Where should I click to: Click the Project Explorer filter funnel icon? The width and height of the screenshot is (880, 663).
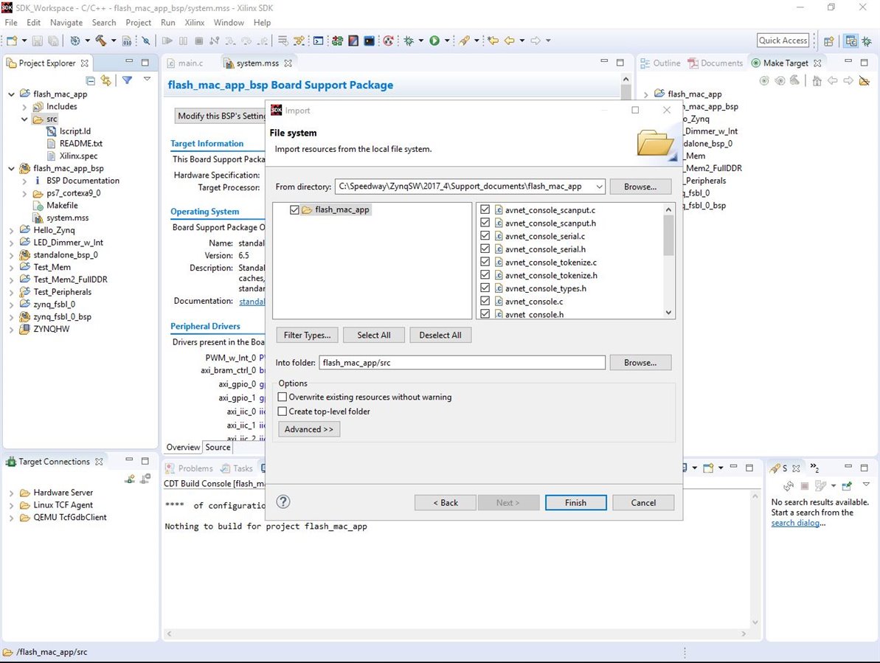[127, 80]
